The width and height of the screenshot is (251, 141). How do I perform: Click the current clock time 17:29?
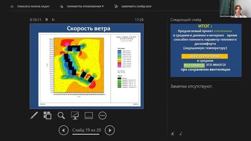pyautogui.click(x=139, y=20)
